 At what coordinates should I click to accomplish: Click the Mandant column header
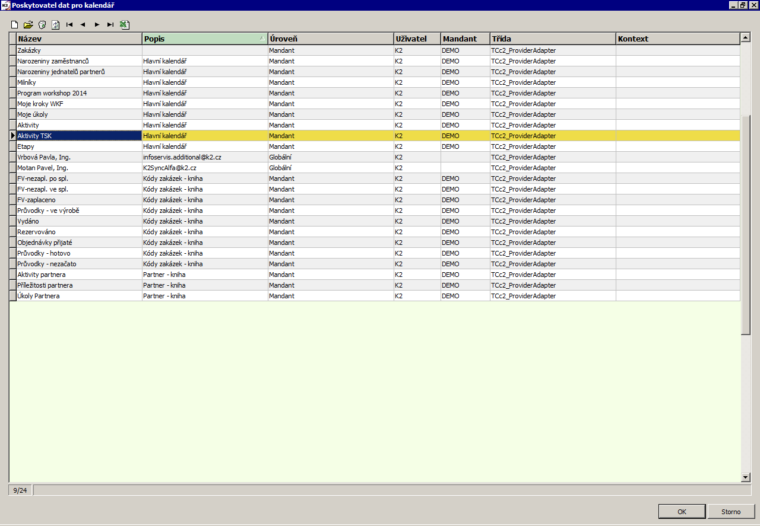point(465,39)
